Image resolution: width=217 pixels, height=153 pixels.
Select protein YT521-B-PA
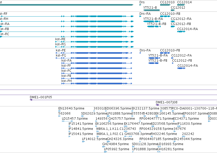pos(154,58)
